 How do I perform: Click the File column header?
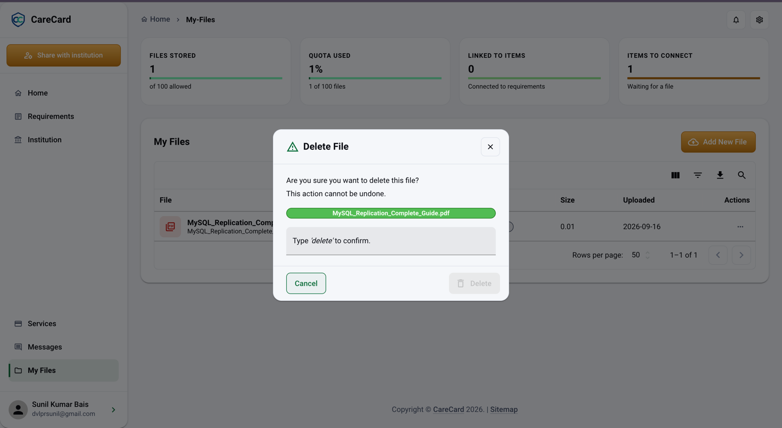(x=165, y=200)
